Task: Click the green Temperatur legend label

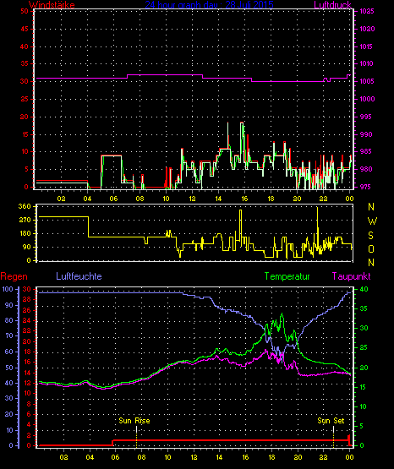Action: pos(287,276)
